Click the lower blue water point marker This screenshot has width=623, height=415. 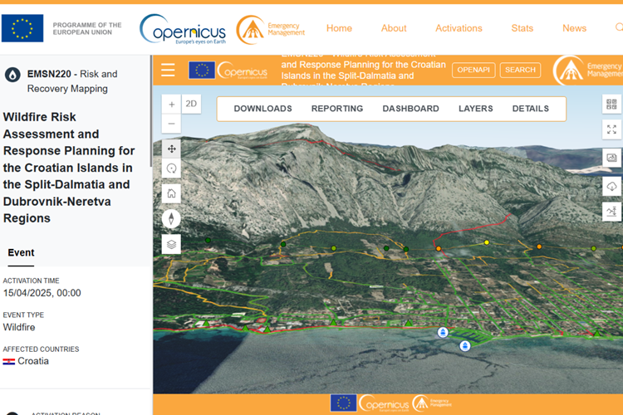pos(465,346)
